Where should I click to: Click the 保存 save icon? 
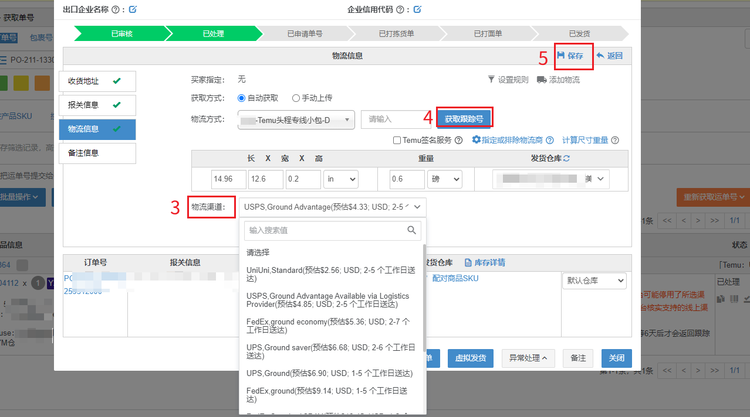point(561,56)
